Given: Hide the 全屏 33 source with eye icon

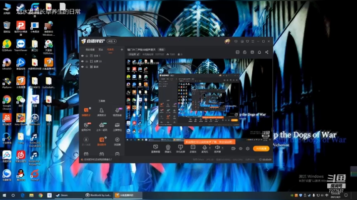Looking at the screenshot, I should point(82,61).
